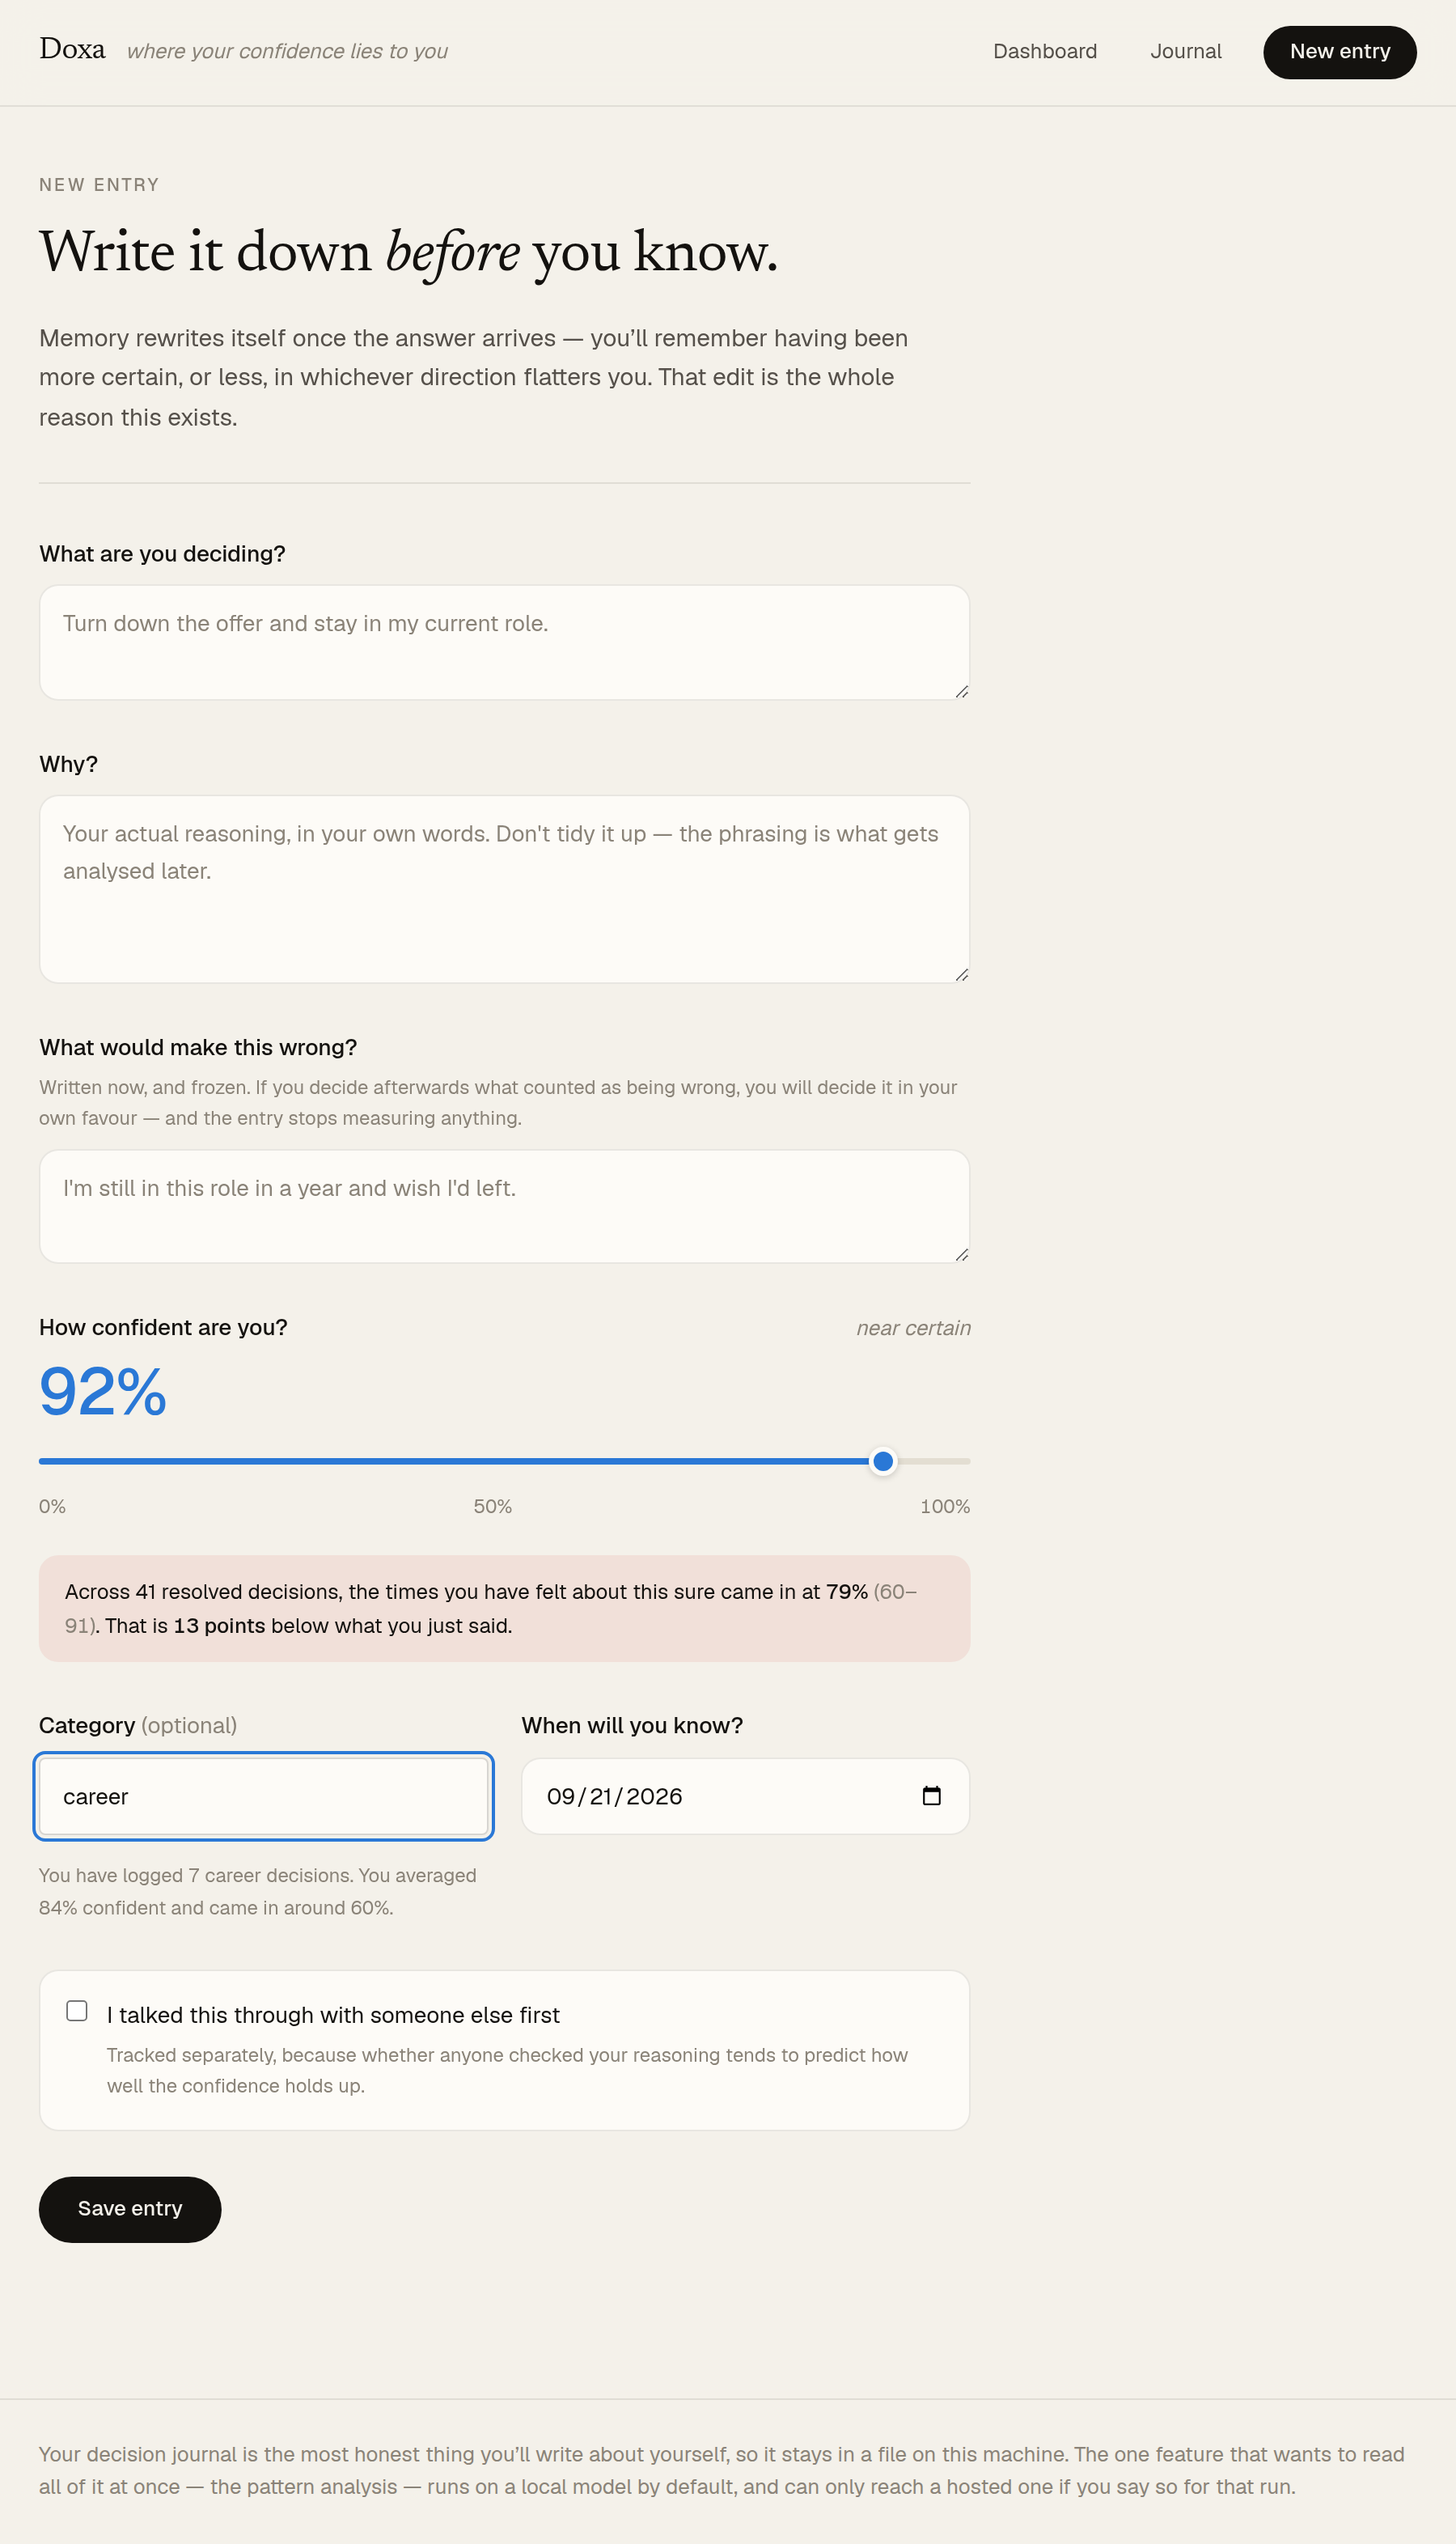The image size is (1456, 2544).
Task: Go to the Journal page
Action: (x=1186, y=51)
